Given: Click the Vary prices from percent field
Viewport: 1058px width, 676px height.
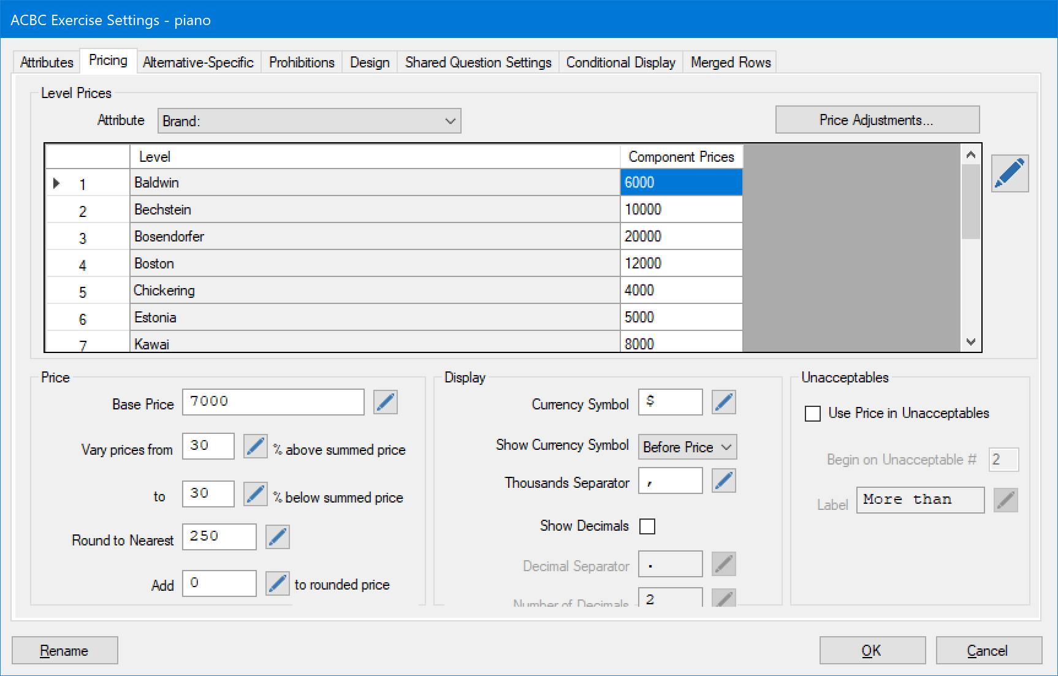Looking at the screenshot, I should pos(208,446).
